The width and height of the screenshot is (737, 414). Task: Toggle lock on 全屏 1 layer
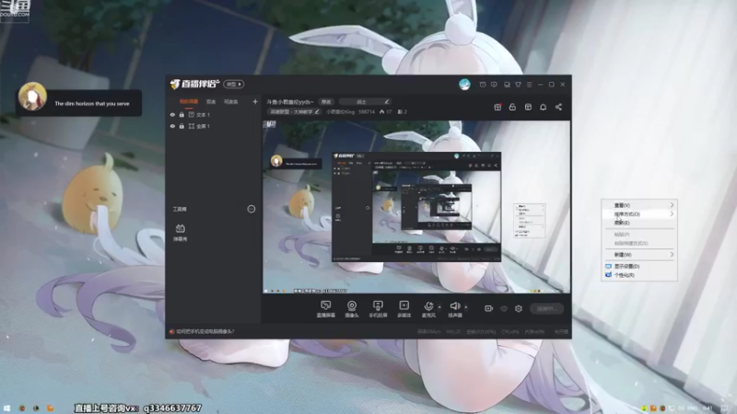tap(181, 126)
